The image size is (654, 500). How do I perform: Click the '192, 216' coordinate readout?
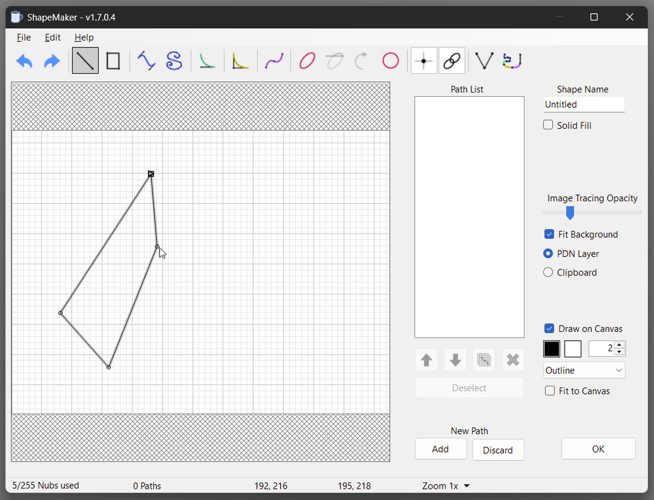271,486
